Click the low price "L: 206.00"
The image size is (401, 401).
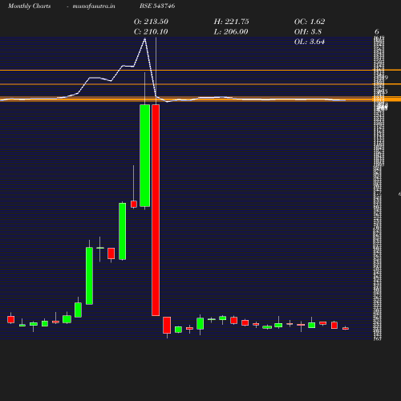[231, 32]
